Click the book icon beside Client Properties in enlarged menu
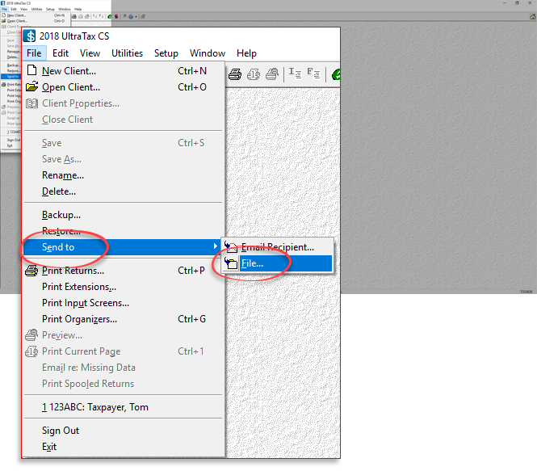This screenshot has height=471, width=537. 31,103
